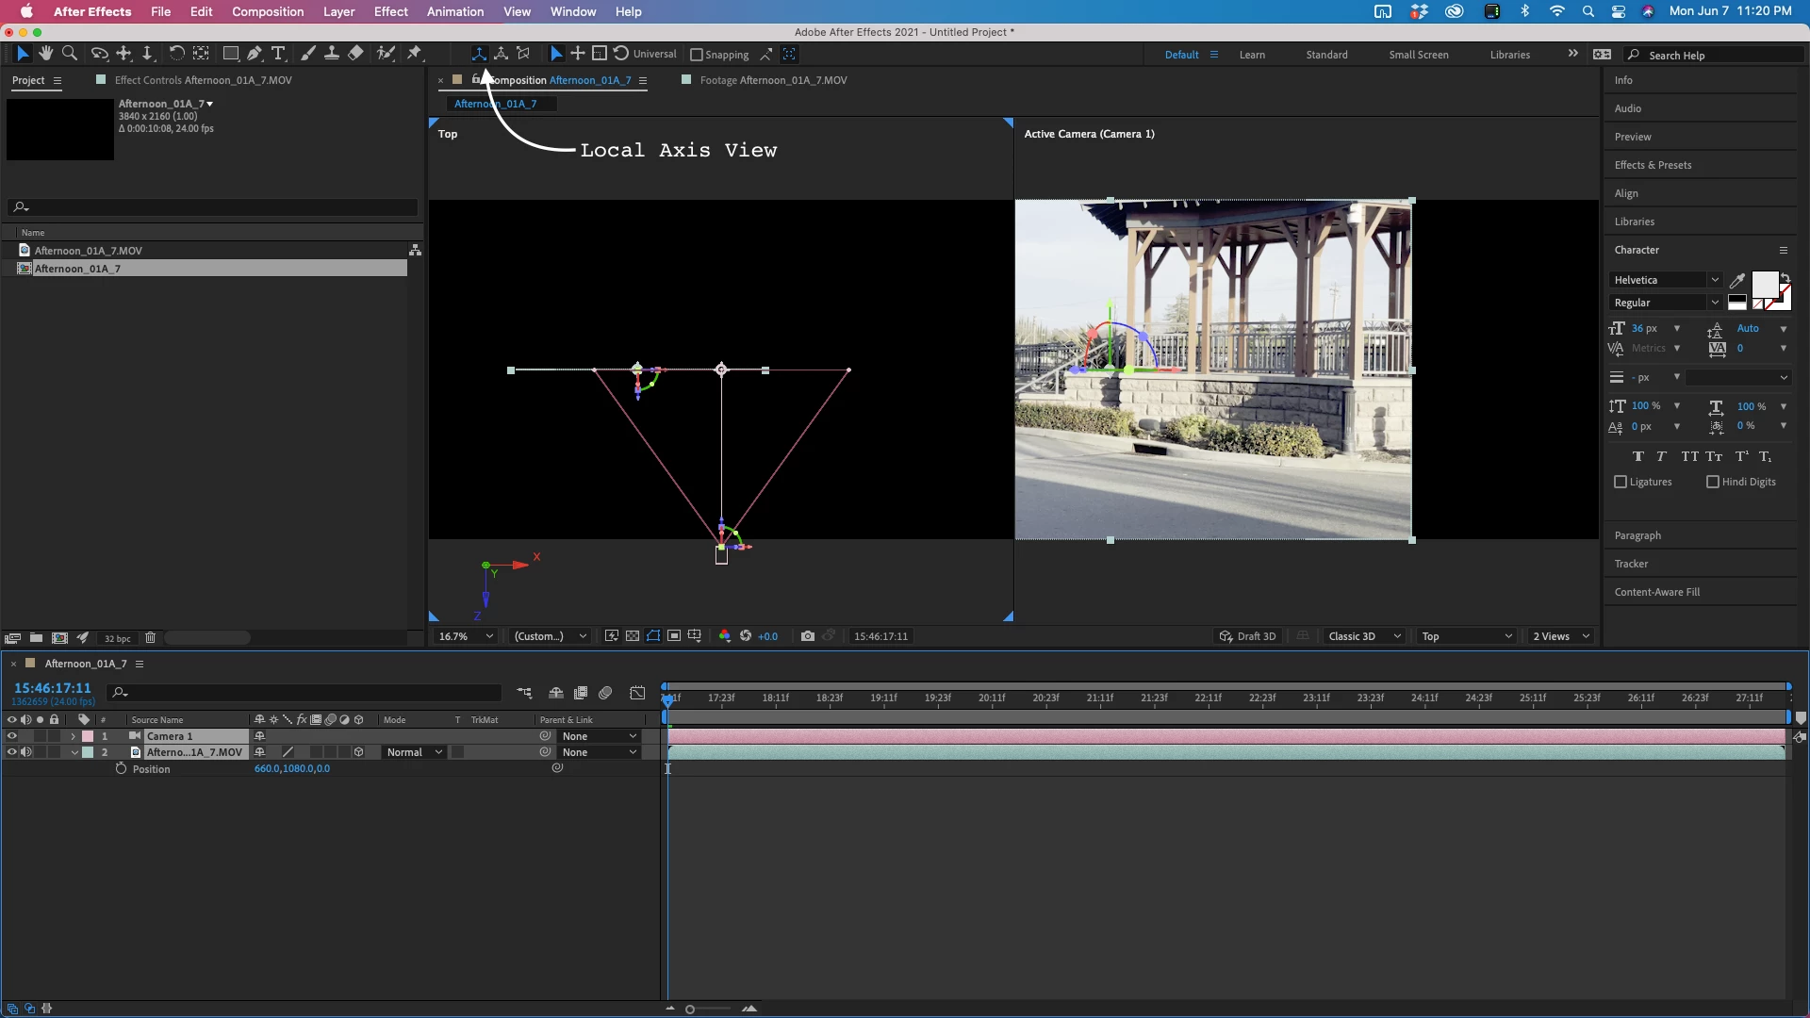Viewport: 1810px width, 1018px height.
Task: Take a snapshot with camera icon
Action: point(808,636)
